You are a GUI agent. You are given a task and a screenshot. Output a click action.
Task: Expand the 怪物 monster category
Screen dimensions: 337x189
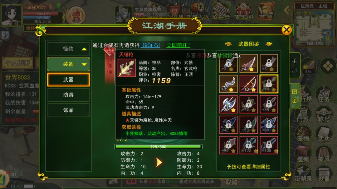[68, 49]
